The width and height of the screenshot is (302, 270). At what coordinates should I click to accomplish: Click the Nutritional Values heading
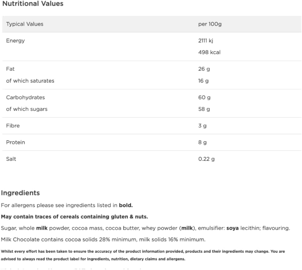[33, 4]
